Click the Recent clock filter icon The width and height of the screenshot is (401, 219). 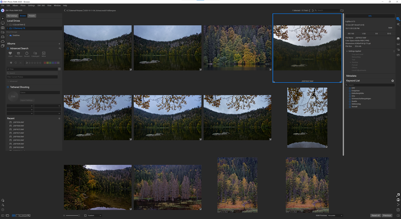click(x=27, y=54)
